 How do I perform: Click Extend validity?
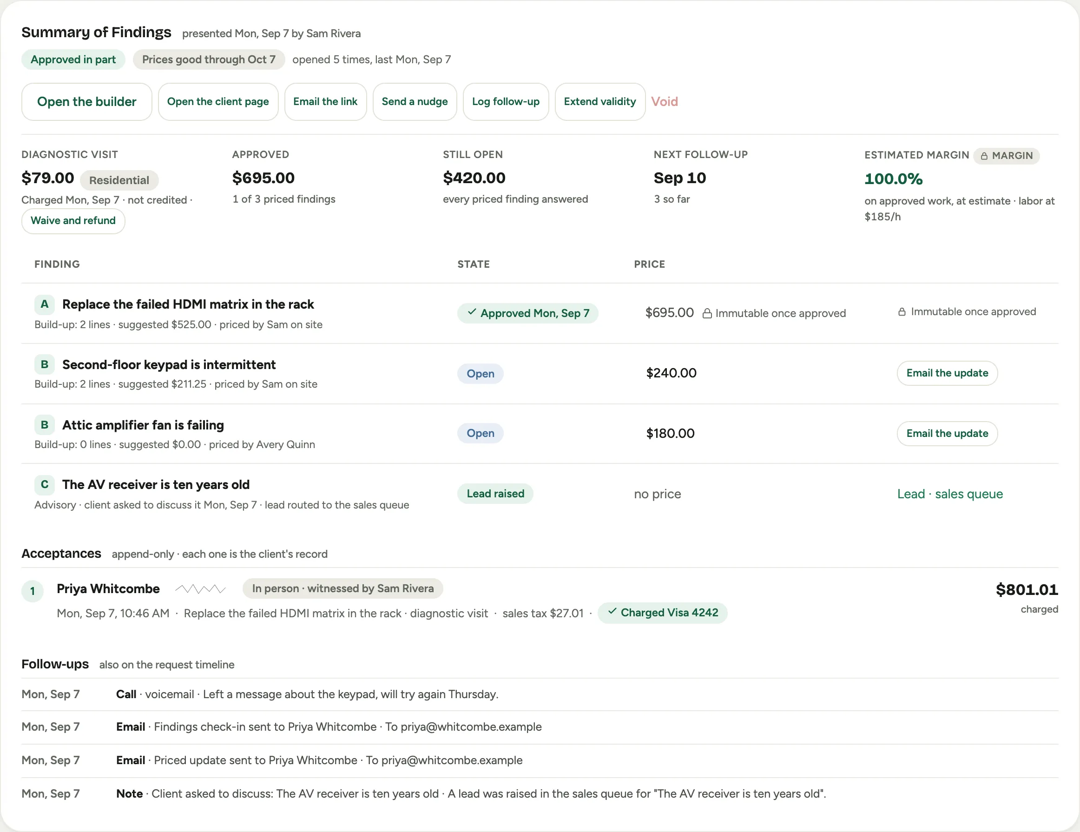600,101
